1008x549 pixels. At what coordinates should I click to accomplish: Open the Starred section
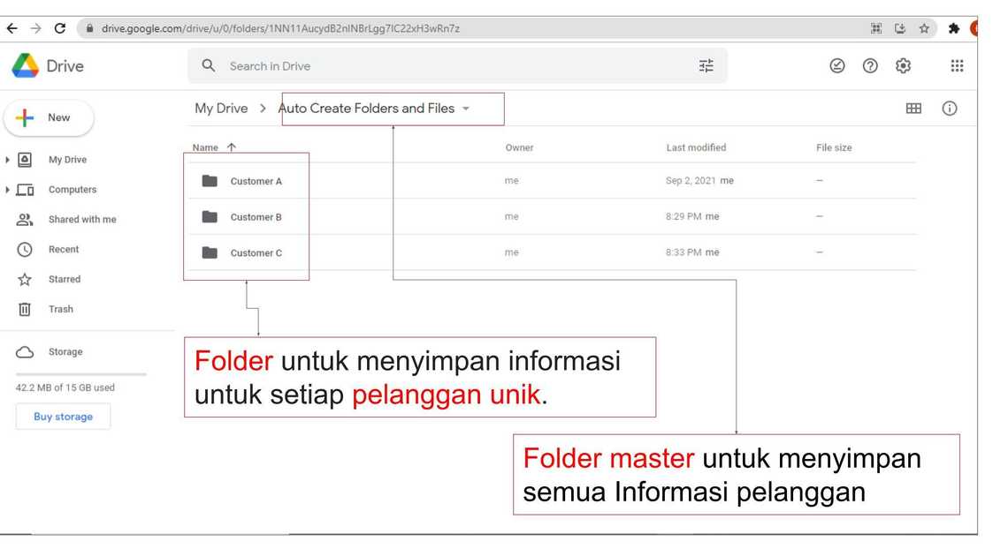pyautogui.click(x=64, y=280)
